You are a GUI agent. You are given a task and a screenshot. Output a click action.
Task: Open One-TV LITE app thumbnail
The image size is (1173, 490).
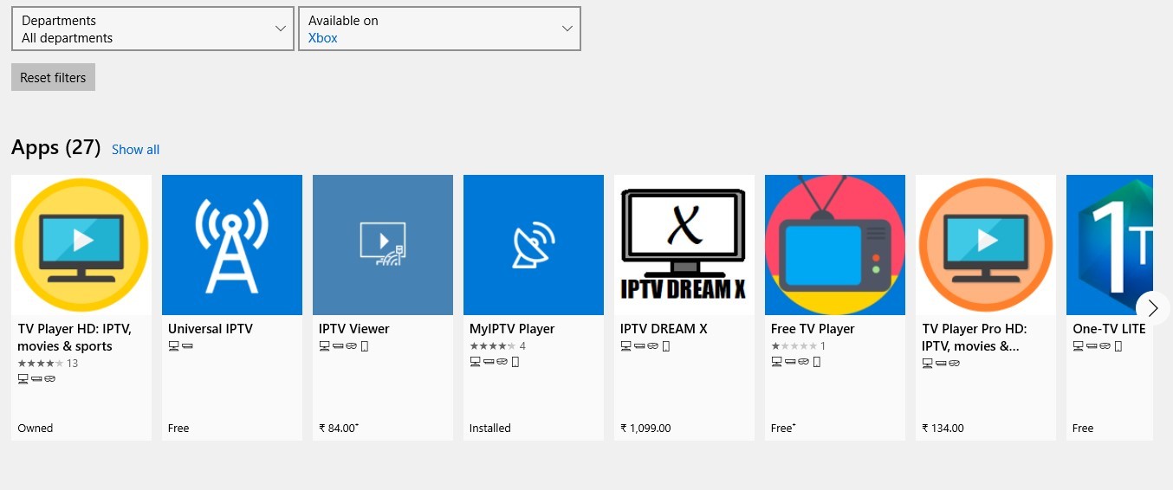(x=1110, y=245)
